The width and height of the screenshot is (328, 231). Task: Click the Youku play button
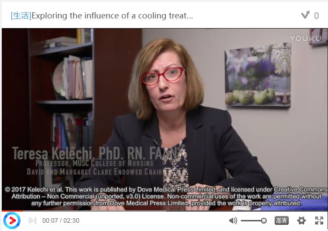point(12,220)
